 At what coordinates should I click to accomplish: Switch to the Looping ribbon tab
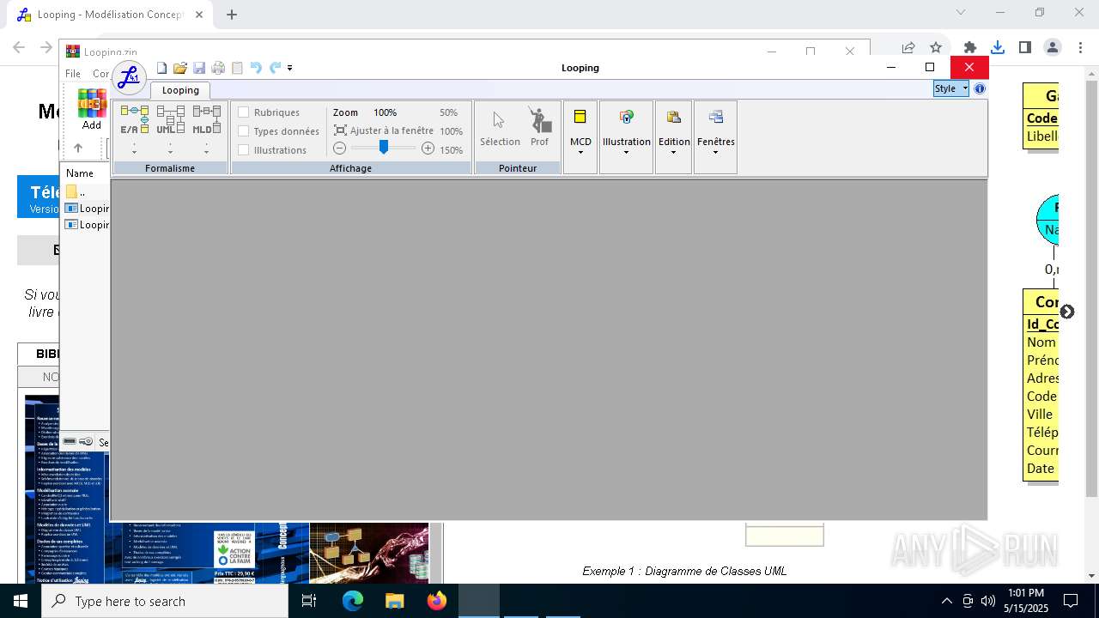[x=180, y=90]
